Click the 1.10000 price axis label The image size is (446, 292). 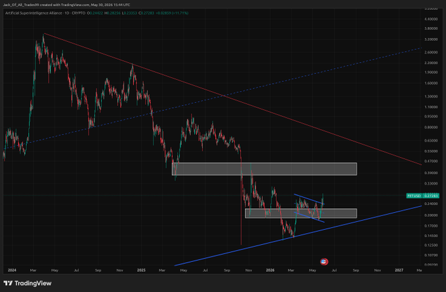coord(431,107)
